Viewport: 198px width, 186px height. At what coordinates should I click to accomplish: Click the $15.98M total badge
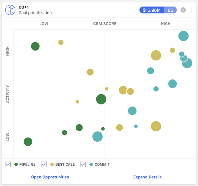(151, 10)
